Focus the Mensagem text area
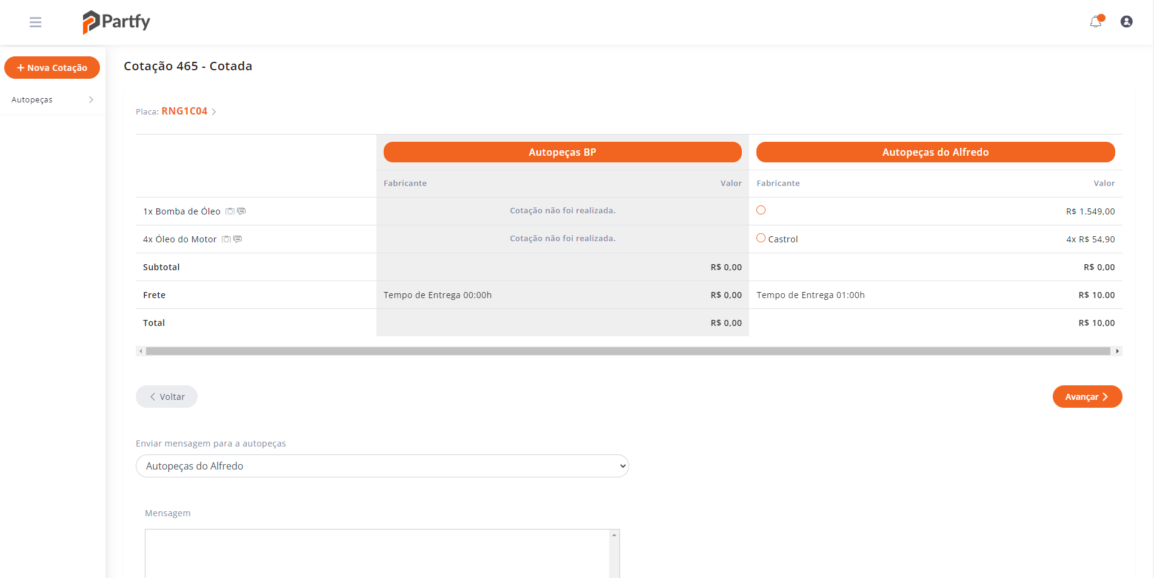 (377, 553)
